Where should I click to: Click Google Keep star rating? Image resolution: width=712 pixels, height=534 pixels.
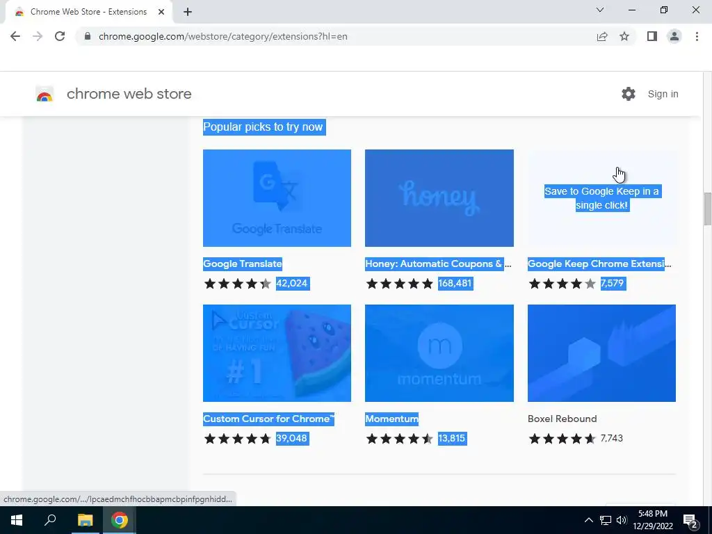click(562, 284)
